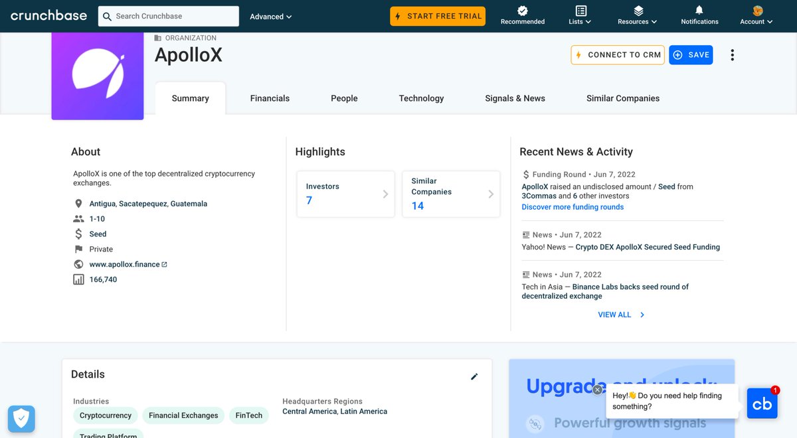Follow the Discover more funding rounds link

tap(573, 206)
